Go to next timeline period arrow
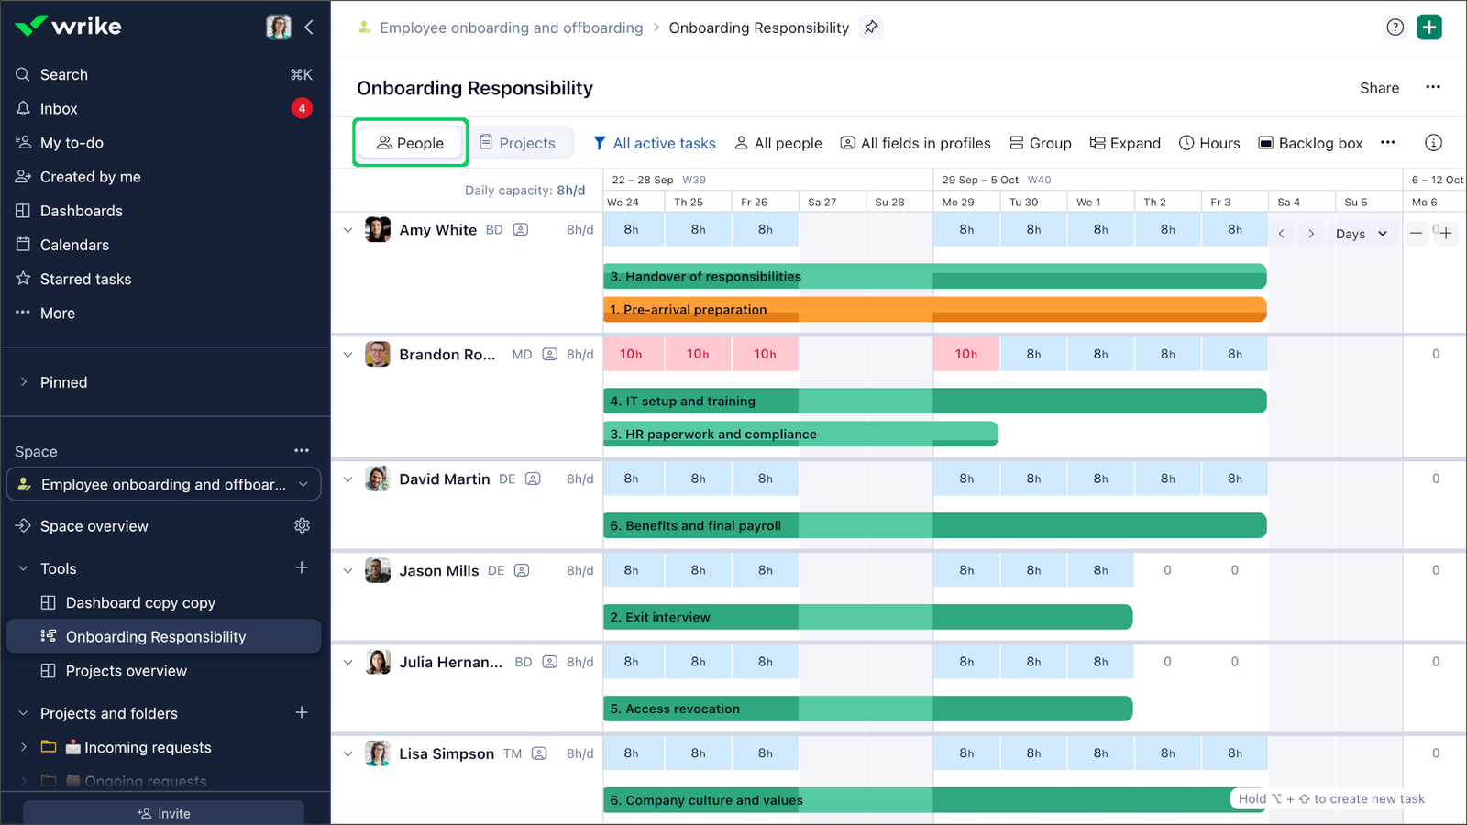This screenshot has height=825, width=1467. [1311, 234]
